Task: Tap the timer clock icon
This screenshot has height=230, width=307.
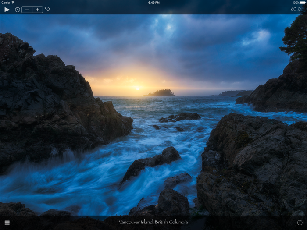Action: click(18, 10)
